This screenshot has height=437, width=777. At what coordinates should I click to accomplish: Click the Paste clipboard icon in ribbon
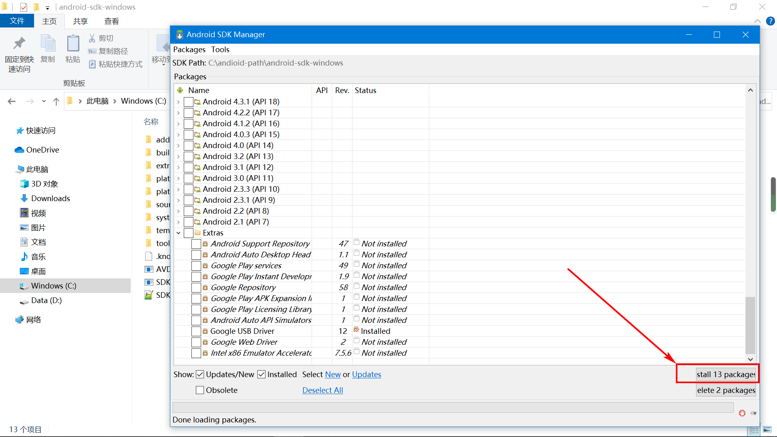coord(73,44)
